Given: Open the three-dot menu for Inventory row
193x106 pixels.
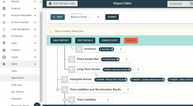Looking at the screenshot, I should [121, 49].
